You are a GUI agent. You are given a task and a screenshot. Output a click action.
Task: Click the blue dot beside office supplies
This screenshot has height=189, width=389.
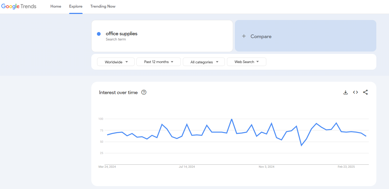pyautogui.click(x=99, y=34)
